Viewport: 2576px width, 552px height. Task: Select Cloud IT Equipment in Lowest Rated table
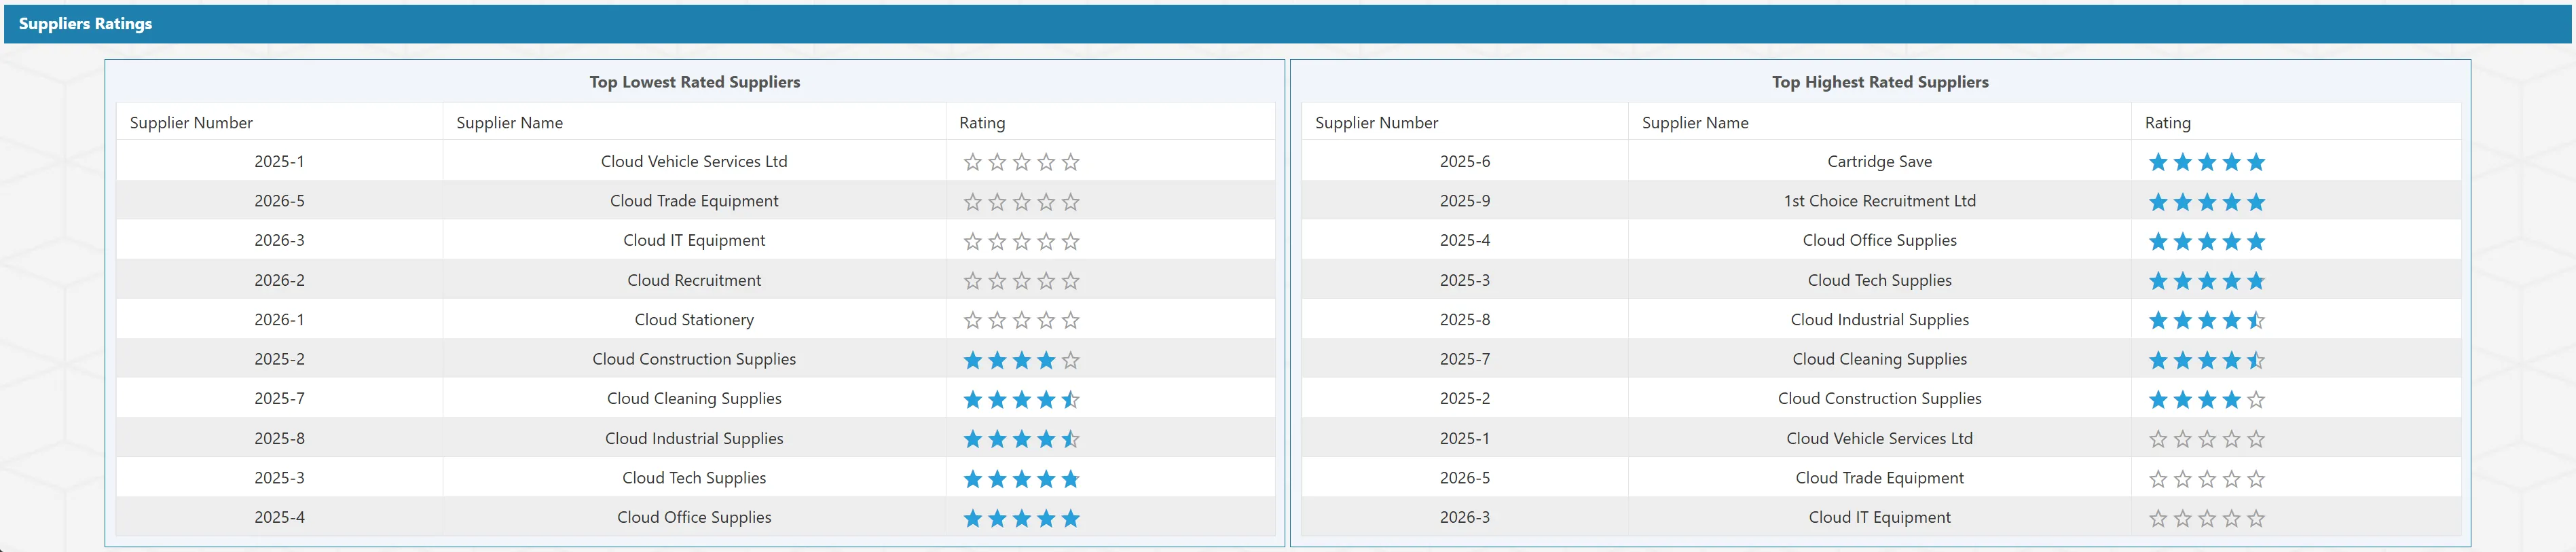[694, 240]
